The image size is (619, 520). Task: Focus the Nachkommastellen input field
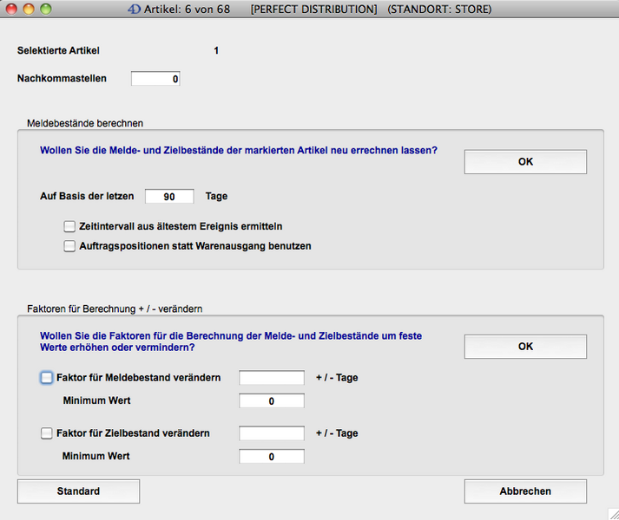156,79
